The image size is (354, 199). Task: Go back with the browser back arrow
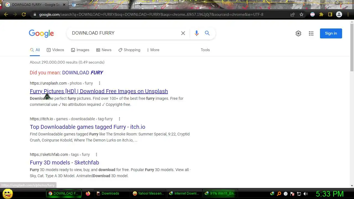[x=6, y=14]
